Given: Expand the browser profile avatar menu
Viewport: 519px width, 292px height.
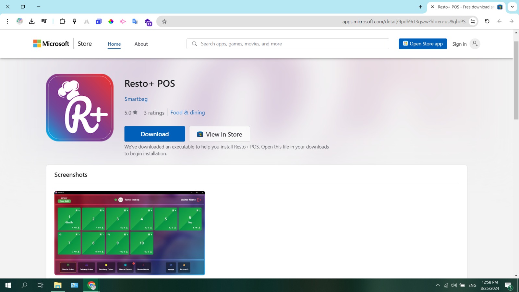Looking at the screenshot, I should 19,21.
